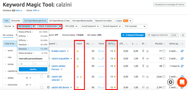Expand the calzedonia keyword group
188x90 pixels.
(6, 71)
